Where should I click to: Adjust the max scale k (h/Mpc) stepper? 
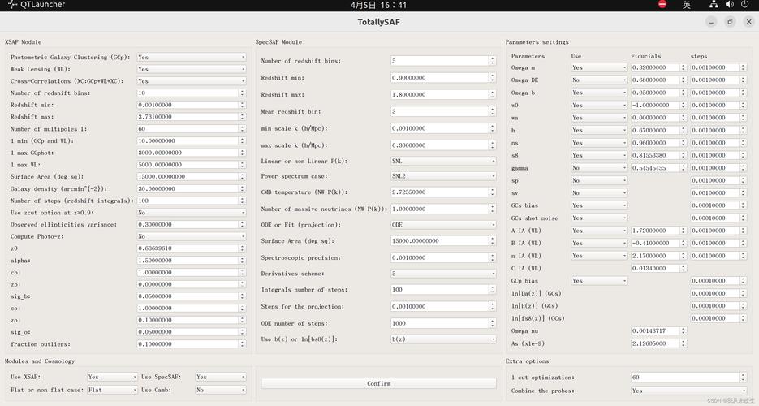coord(492,145)
